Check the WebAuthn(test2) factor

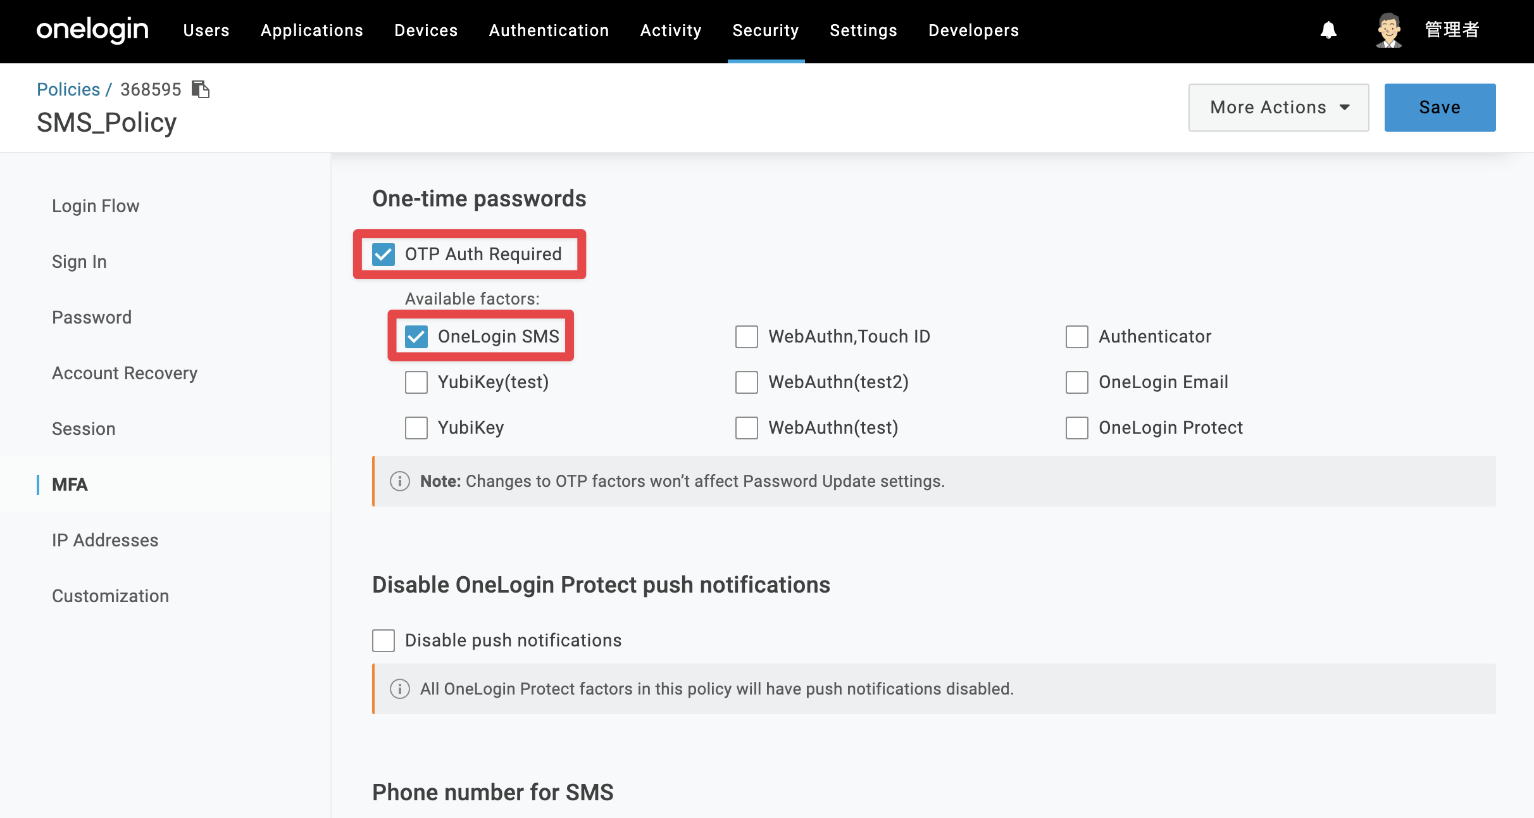pos(747,382)
